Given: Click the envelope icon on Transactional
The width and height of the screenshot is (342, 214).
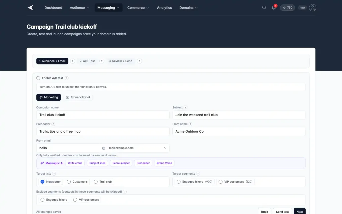Looking at the screenshot, I should click(67, 97).
